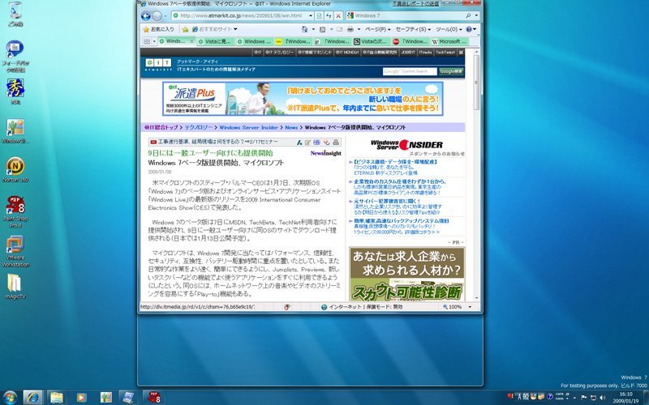Screen dimensions: 649x405
Task: Click the Windows Server Insider logo
Action: coord(406,145)
